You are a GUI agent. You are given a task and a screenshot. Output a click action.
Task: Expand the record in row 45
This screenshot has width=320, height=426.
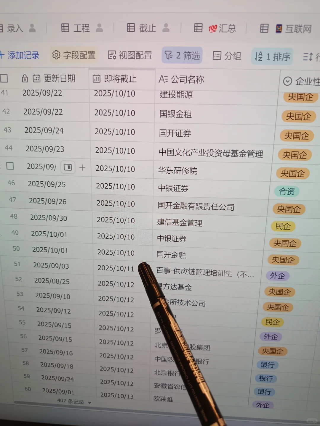(68, 167)
